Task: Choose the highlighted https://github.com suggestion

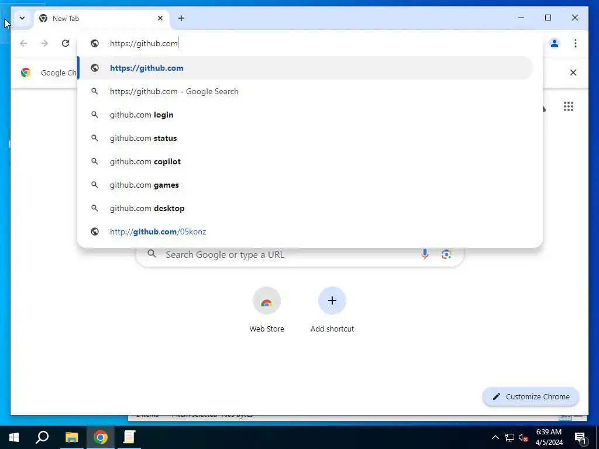Action: [x=305, y=68]
